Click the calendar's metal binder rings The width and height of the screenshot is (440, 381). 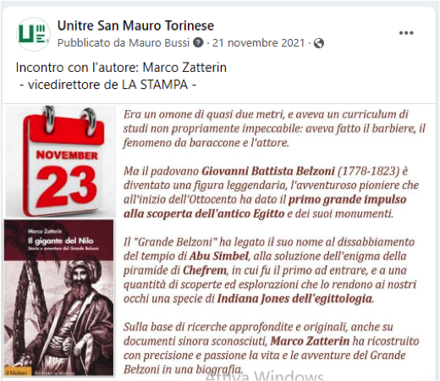(x=70, y=120)
